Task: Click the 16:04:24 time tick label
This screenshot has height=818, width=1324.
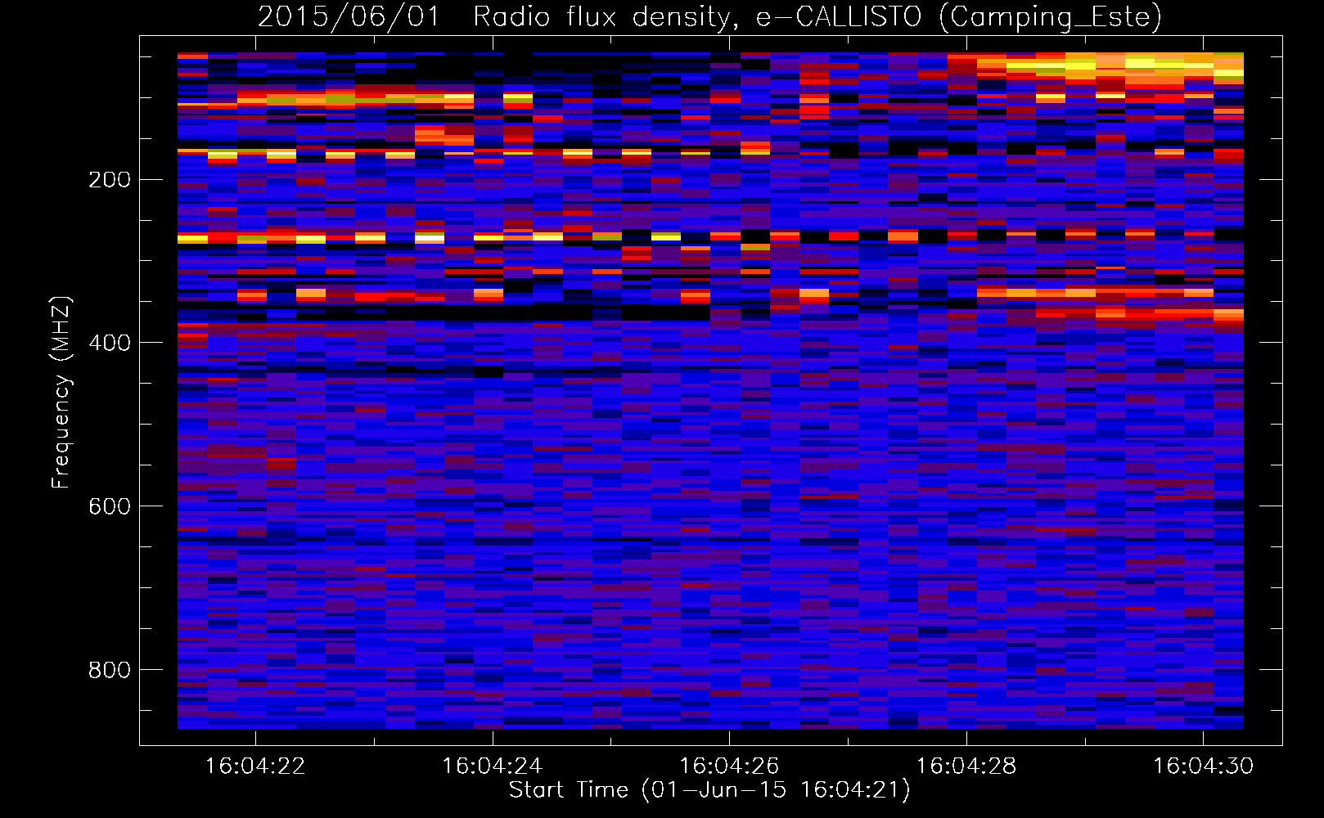Action: 492,766
